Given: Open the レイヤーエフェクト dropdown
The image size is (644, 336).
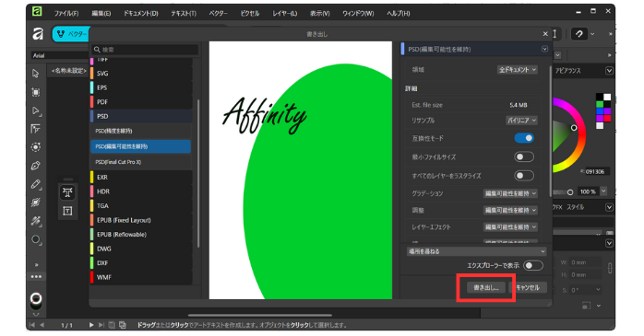Looking at the screenshot, I should tap(510, 227).
